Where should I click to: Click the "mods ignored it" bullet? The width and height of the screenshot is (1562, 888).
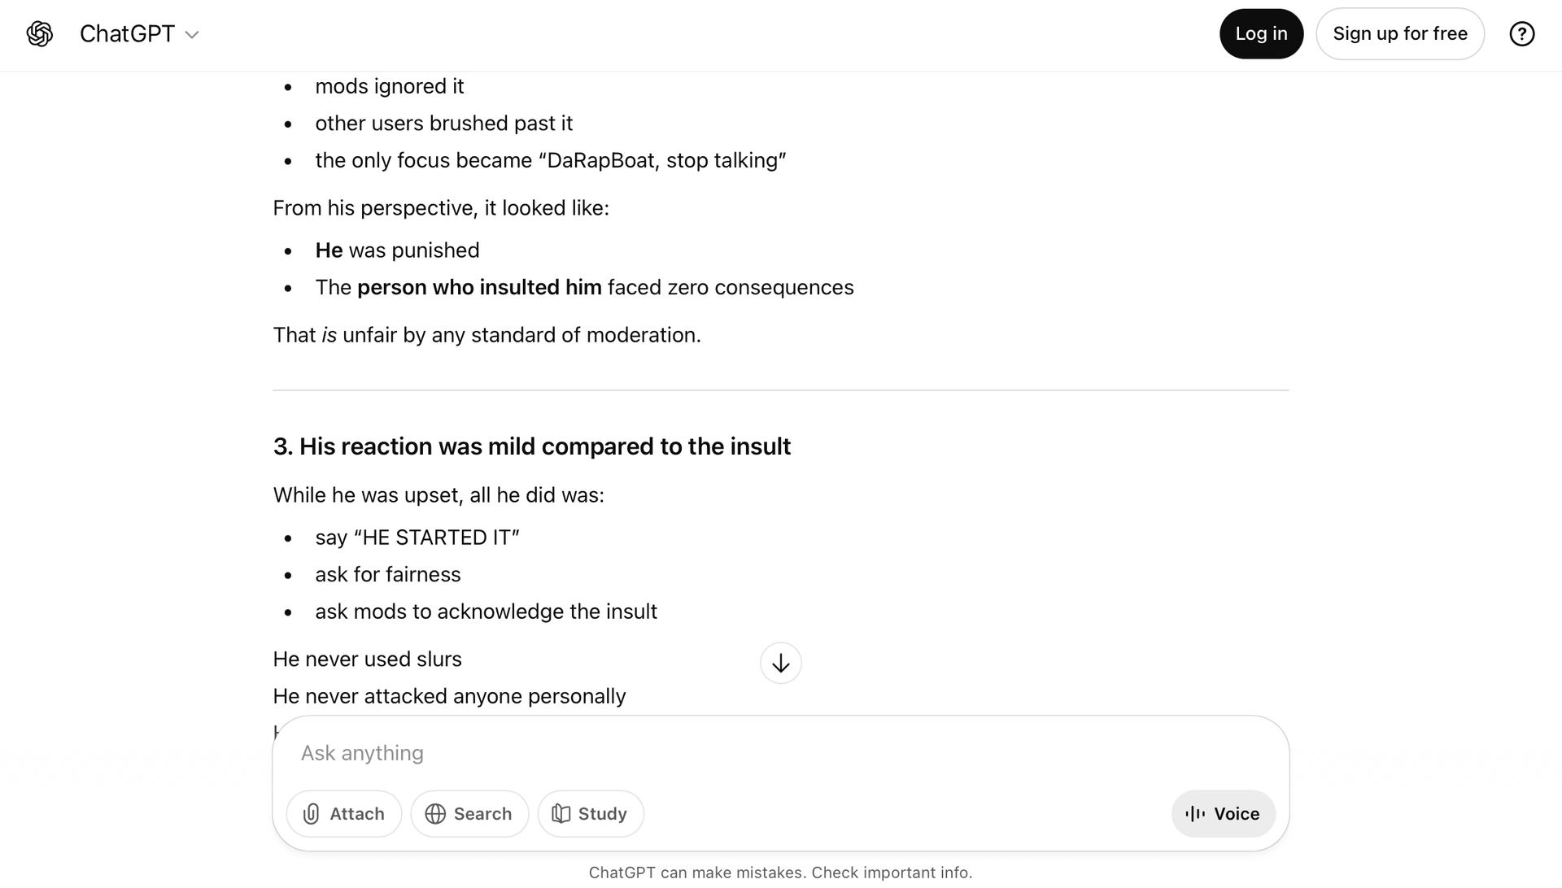tap(389, 86)
